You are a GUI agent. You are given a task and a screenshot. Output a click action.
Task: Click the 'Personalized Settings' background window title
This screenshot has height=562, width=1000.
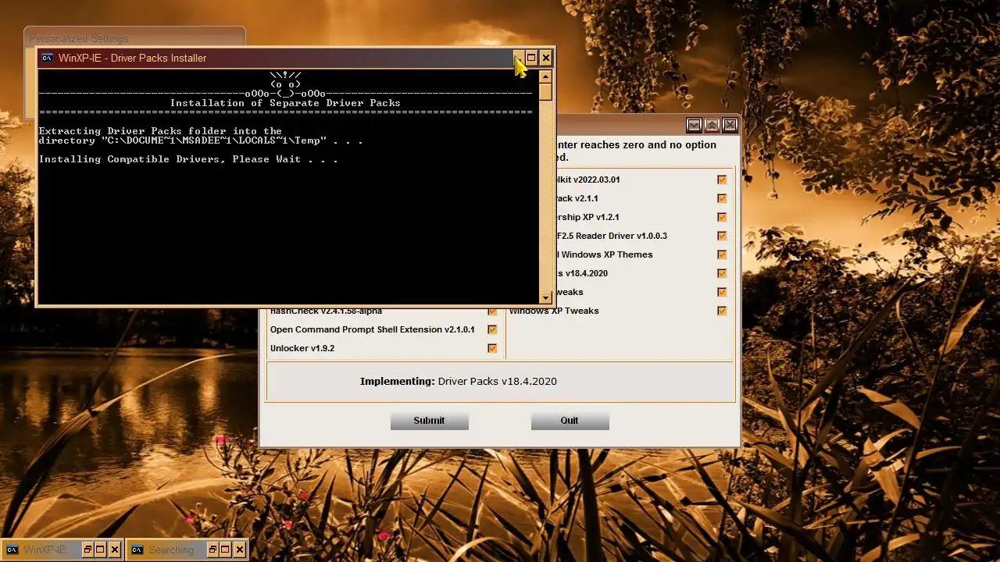[x=78, y=39]
